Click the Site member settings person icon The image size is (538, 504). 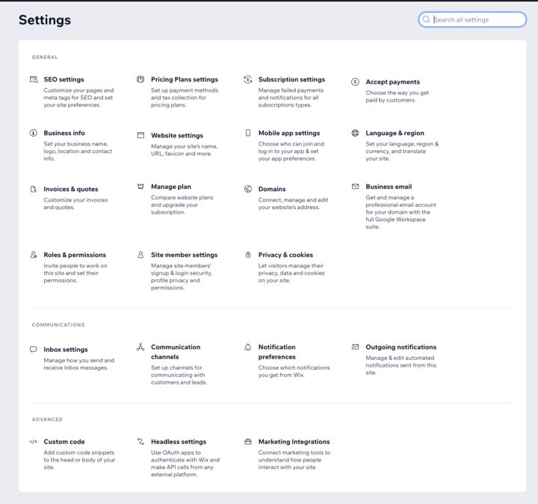click(140, 255)
